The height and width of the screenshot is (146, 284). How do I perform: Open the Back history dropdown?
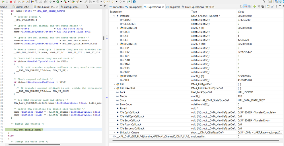117,2
